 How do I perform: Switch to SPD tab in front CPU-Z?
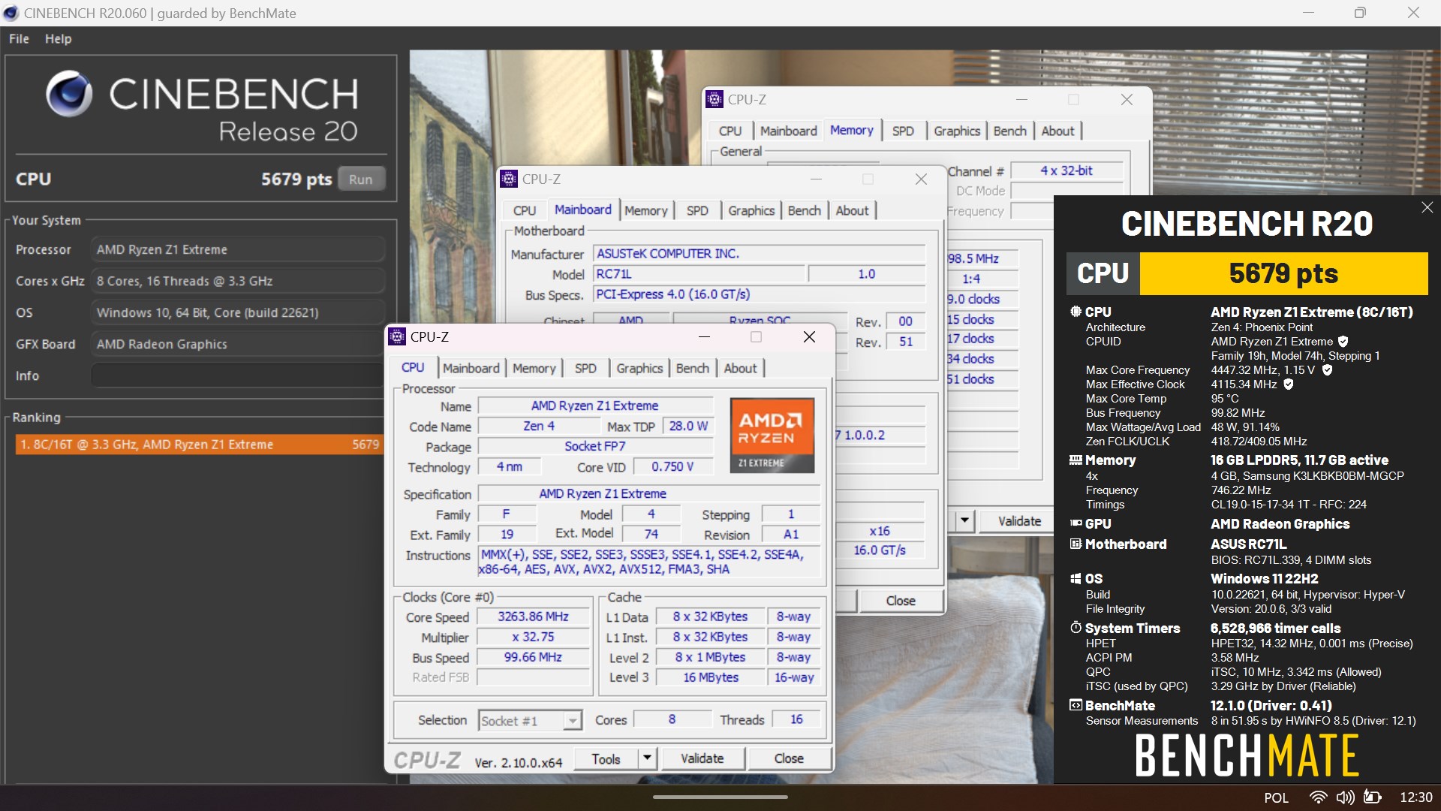coord(585,368)
